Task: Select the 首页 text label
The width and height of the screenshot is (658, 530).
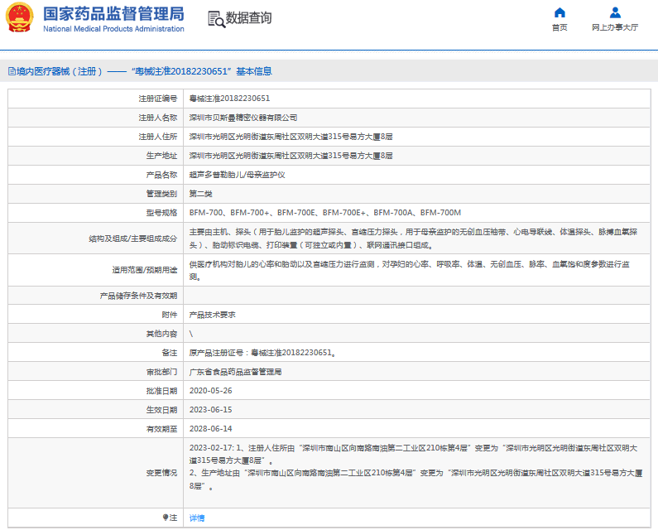Action: coord(560,27)
